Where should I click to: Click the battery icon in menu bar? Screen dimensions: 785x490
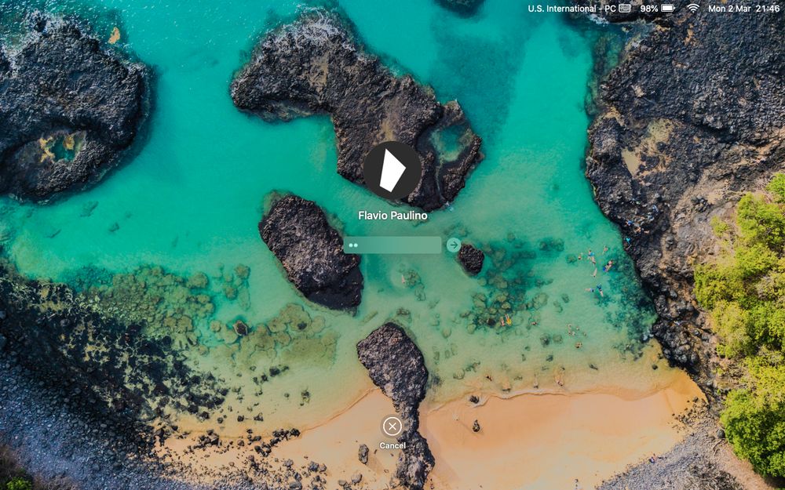tap(668, 9)
